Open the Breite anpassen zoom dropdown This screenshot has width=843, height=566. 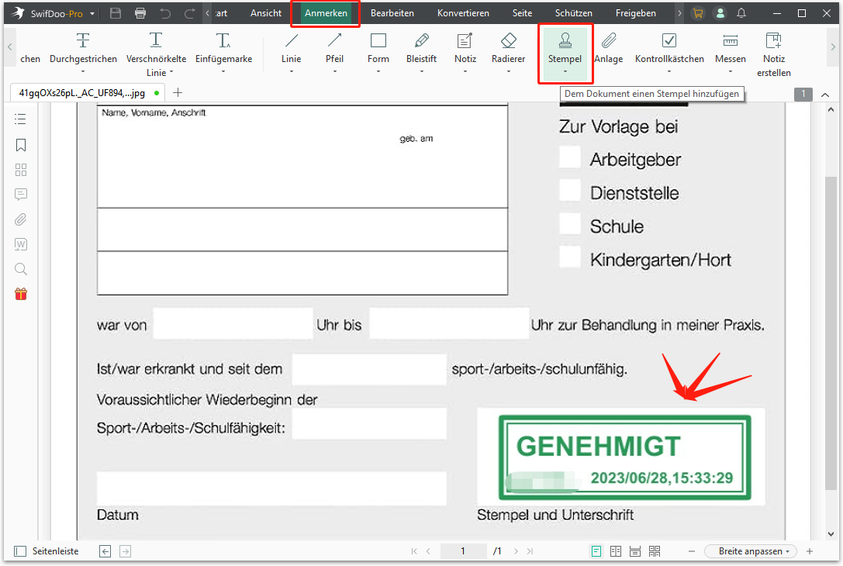[750, 550]
